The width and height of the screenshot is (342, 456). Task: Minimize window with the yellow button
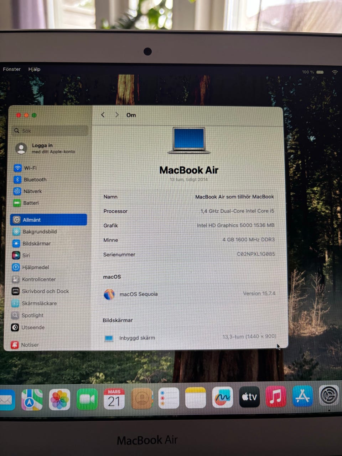[x=26, y=115]
